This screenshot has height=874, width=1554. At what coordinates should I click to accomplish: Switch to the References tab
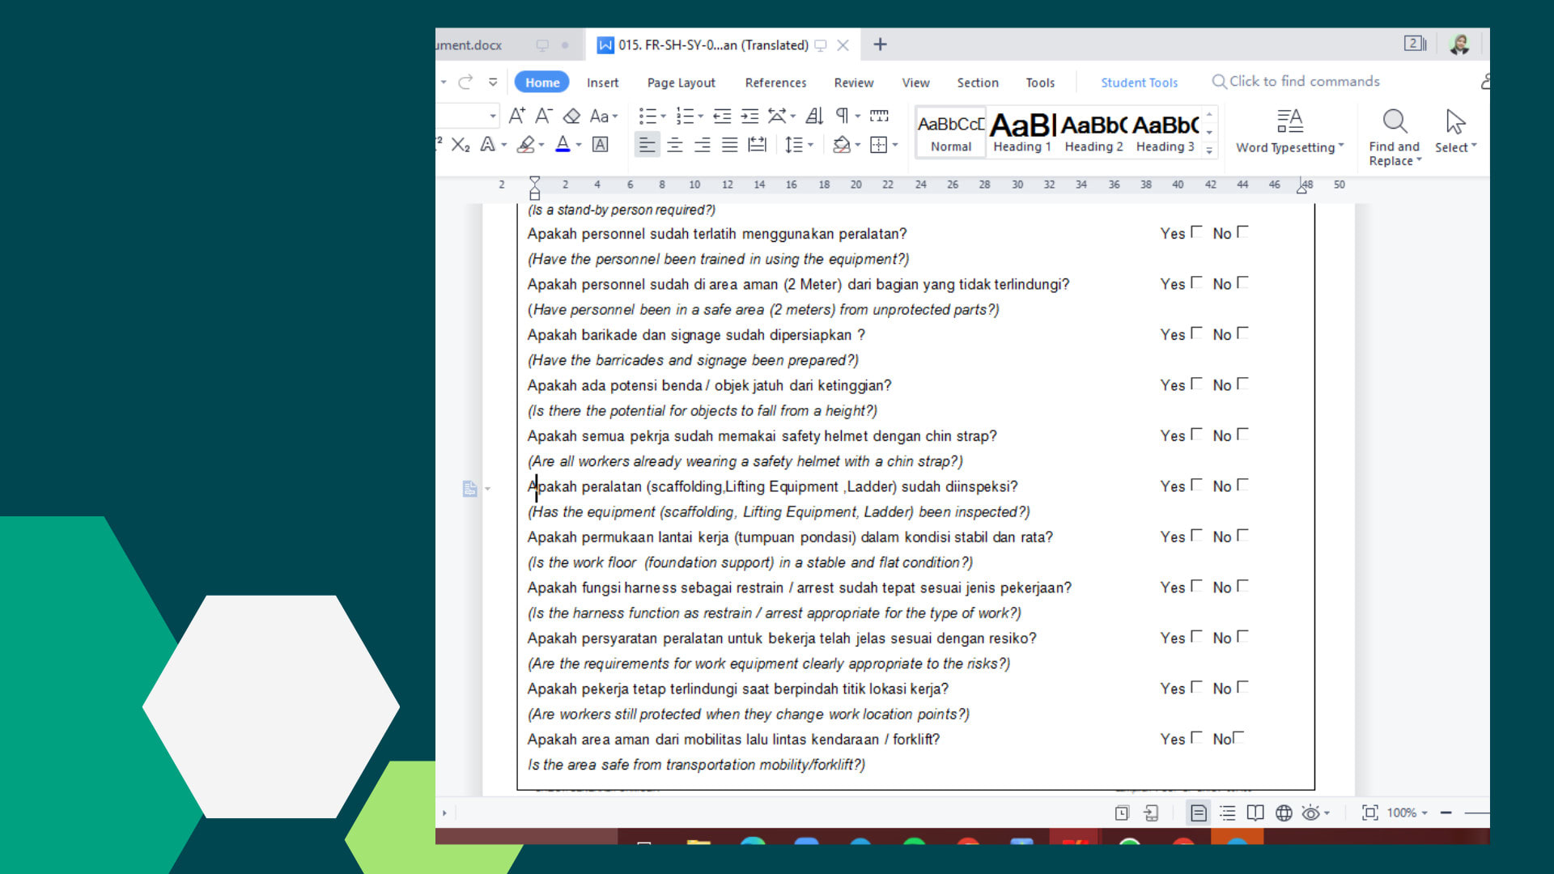point(775,83)
